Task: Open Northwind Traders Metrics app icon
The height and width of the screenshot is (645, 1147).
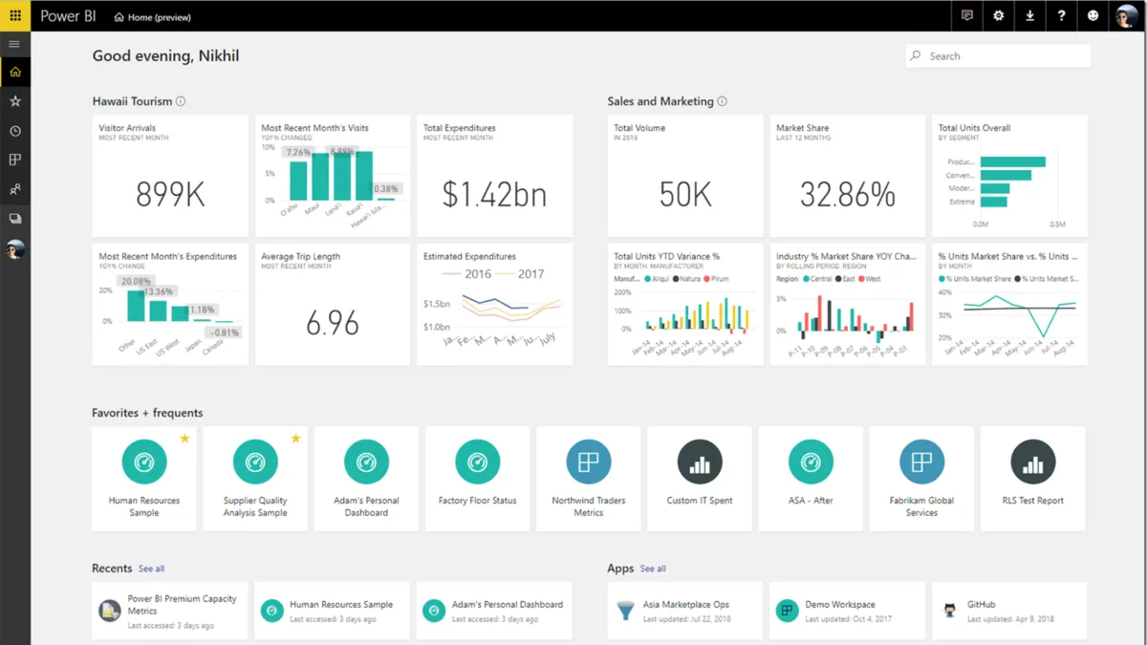Action: [589, 462]
